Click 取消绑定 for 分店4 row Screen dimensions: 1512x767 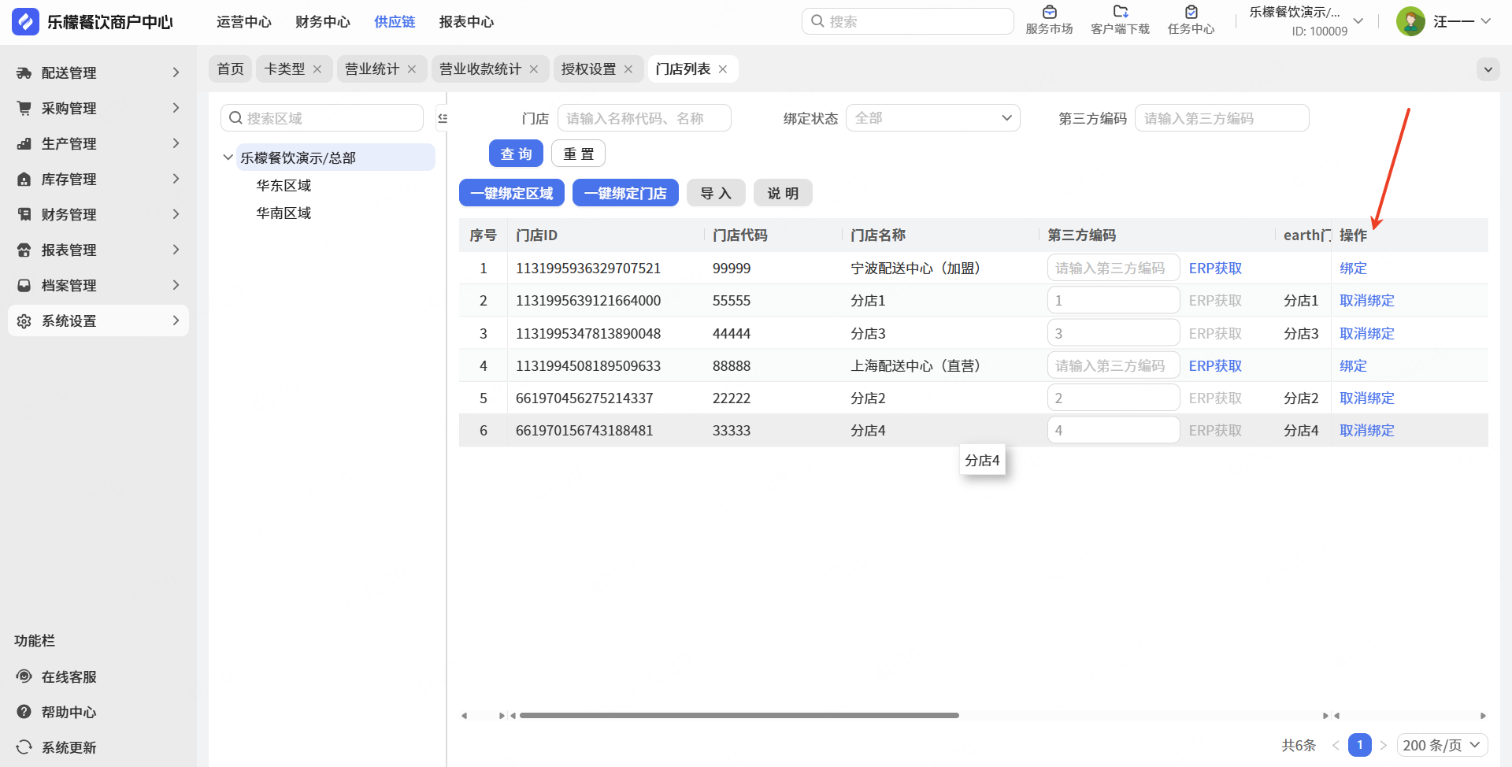tap(1367, 431)
